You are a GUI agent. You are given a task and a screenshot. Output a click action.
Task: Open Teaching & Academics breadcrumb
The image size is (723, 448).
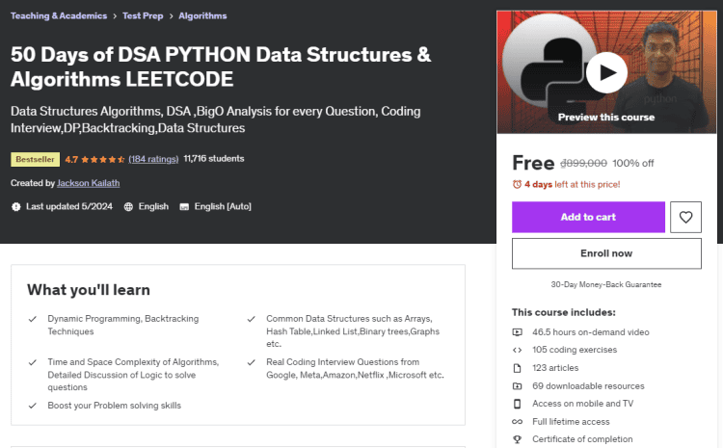(x=57, y=16)
